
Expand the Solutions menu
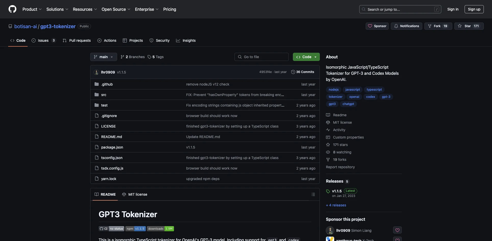[x=57, y=9]
